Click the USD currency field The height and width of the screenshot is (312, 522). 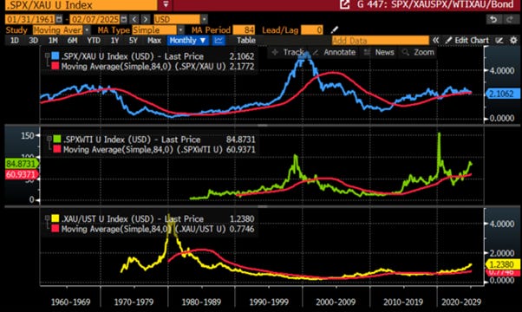pos(177,19)
